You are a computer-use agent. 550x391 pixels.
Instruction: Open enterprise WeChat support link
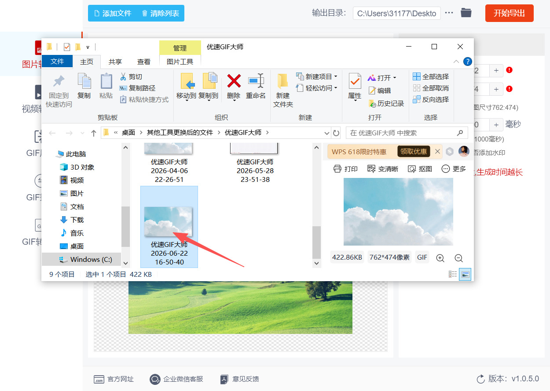tap(176, 379)
